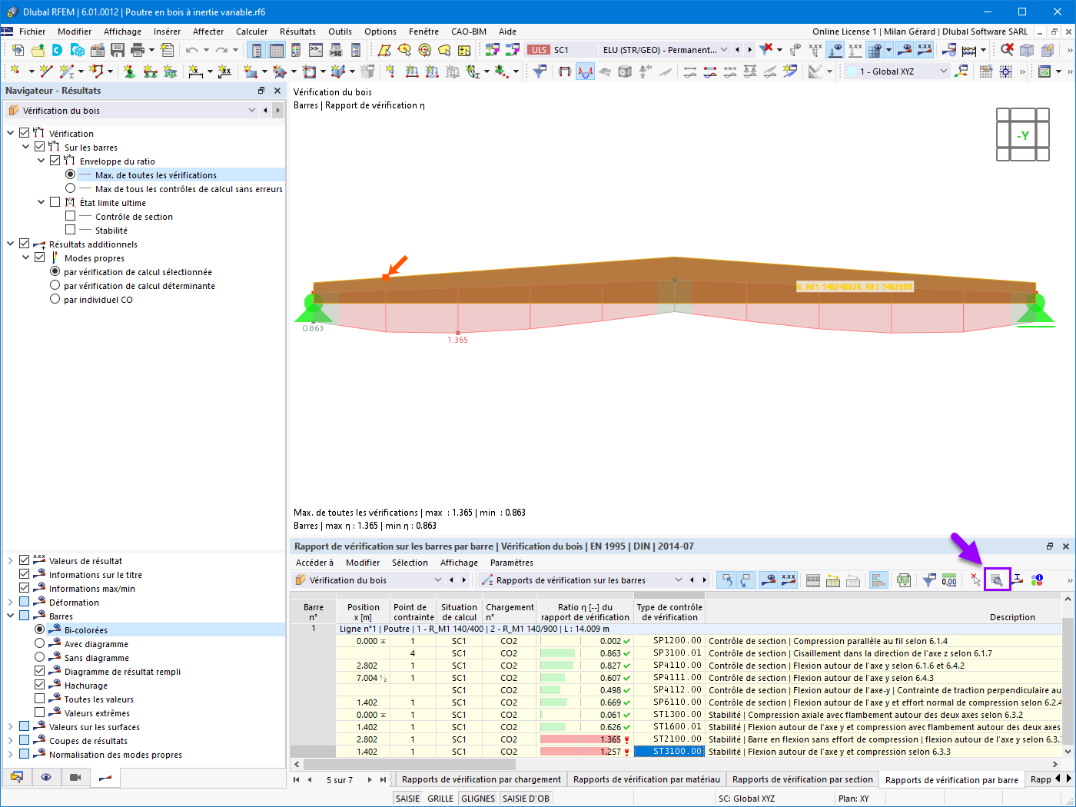Click the Print icon in the toolbar

tap(138, 50)
